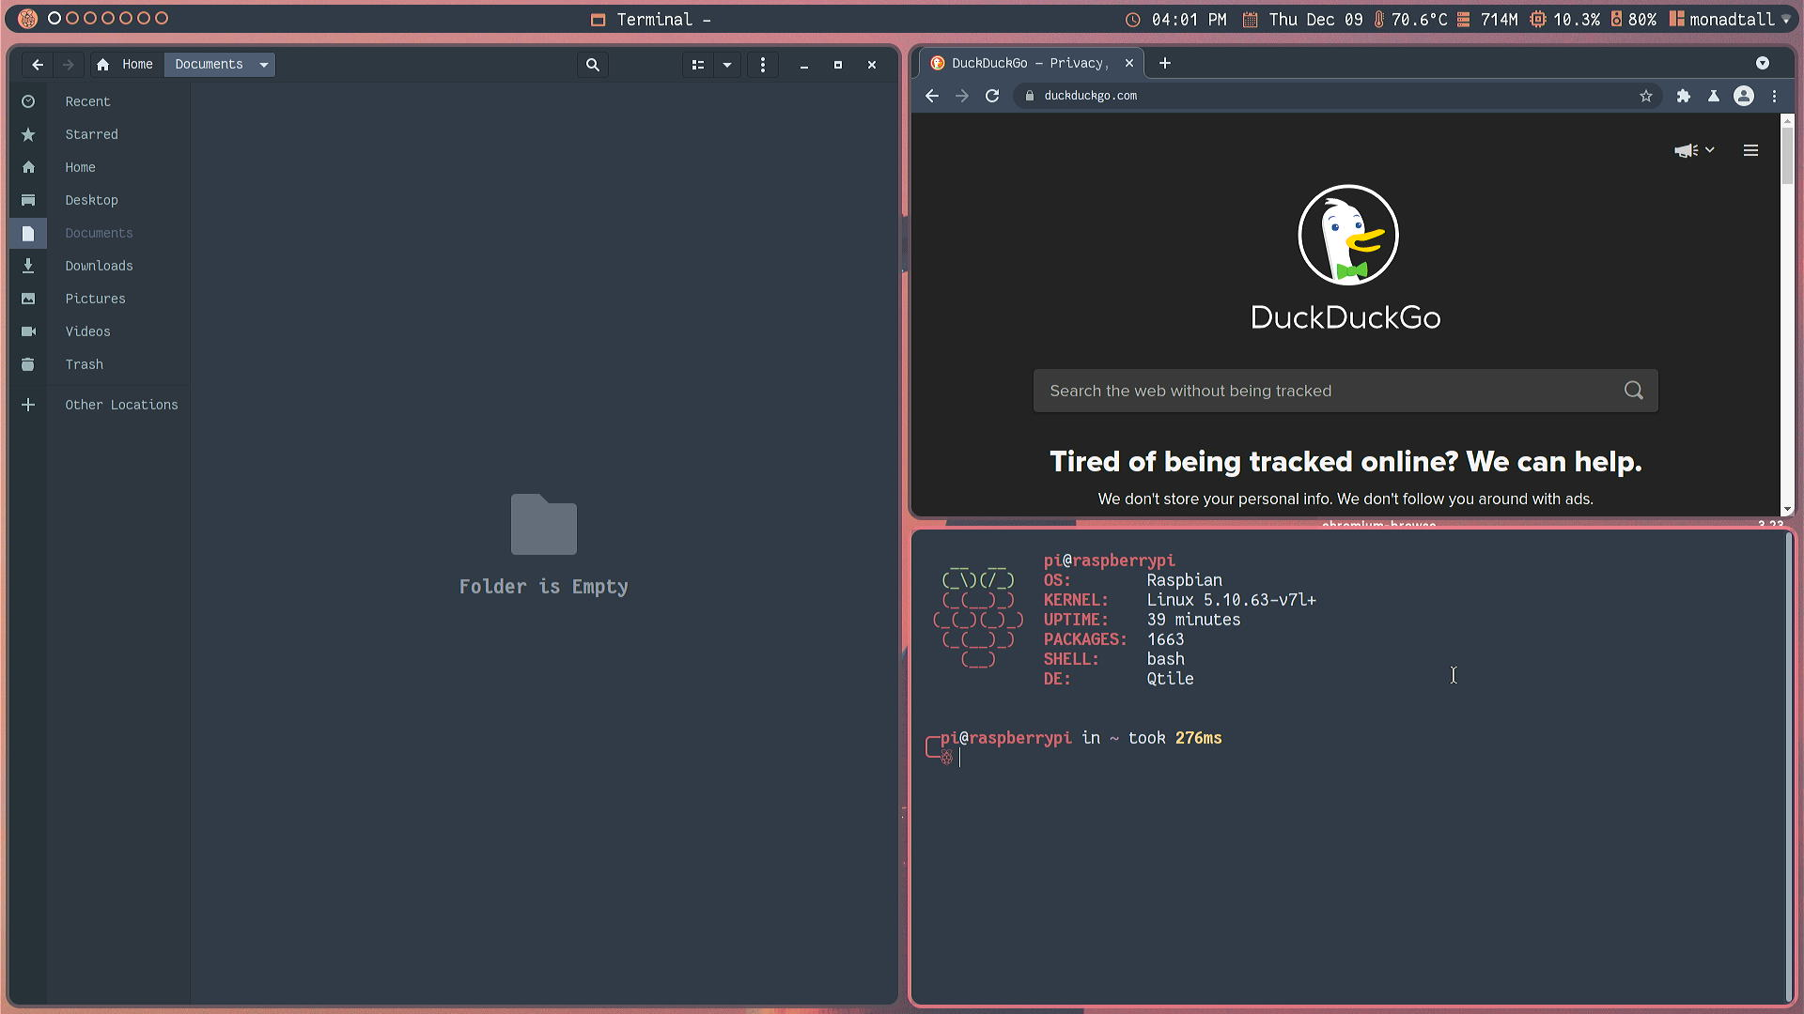Bookmark the DuckDuckGo page via star icon
The height and width of the screenshot is (1014, 1804).
[x=1645, y=96]
